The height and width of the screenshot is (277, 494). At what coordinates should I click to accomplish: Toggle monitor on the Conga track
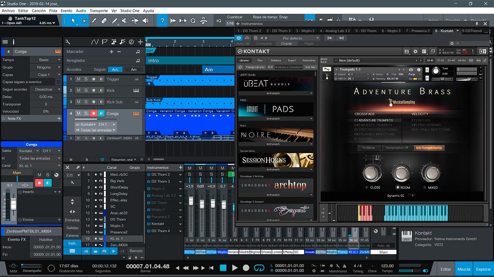(101, 113)
